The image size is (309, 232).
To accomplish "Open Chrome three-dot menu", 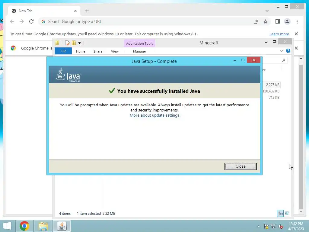I will click(x=297, y=21).
